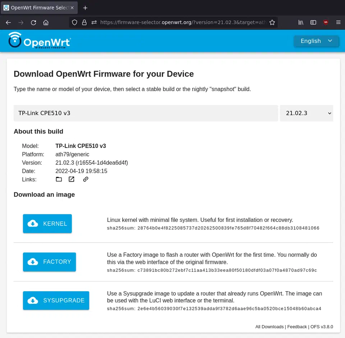Screen dimensions: 345x338
Task: Reload the page with the refresh icon
Action: click(x=33, y=22)
